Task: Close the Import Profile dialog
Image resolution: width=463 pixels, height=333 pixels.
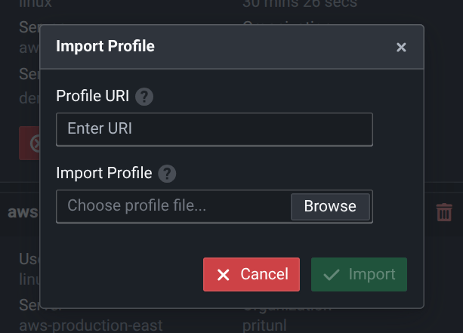Action: [x=401, y=48]
